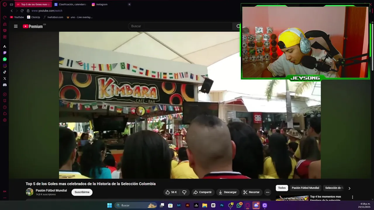374x210 pixels.
Task: Switch to the Clasificación, calendario tab
Action: (70, 4)
